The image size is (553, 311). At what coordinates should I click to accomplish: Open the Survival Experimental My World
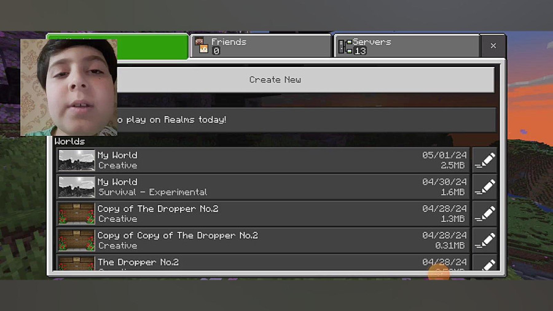pos(263,187)
